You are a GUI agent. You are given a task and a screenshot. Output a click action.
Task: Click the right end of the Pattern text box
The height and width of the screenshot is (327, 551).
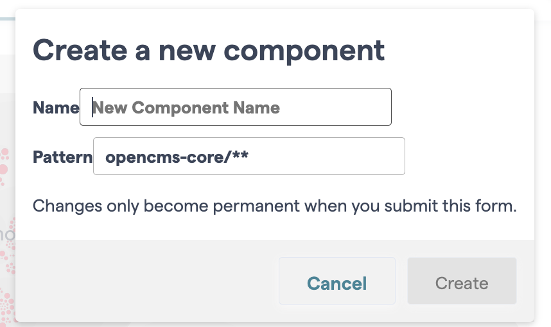392,156
